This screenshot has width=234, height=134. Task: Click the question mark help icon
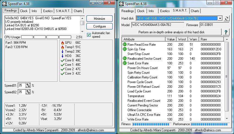(226, 32)
